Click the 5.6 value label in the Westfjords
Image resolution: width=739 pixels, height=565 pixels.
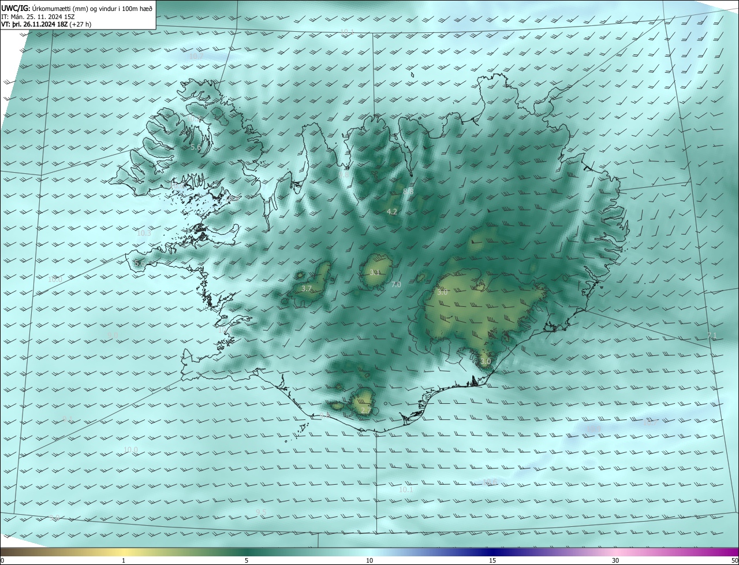196,148
